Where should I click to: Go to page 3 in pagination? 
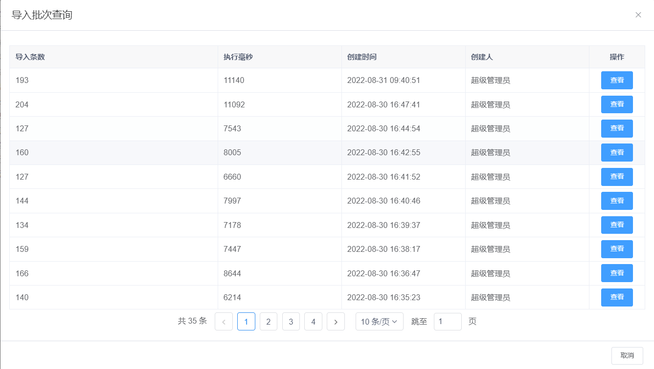point(291,322)
